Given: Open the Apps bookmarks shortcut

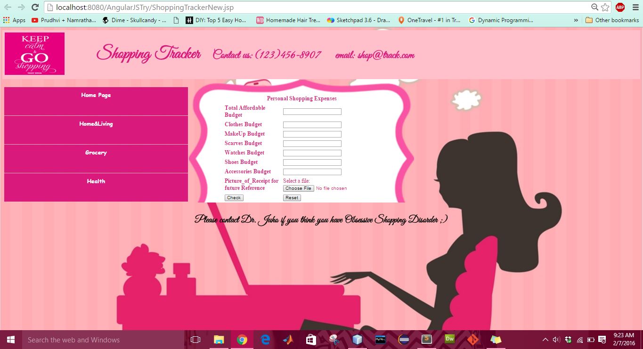Looking at the screenshot, I should tap(14, 20).
